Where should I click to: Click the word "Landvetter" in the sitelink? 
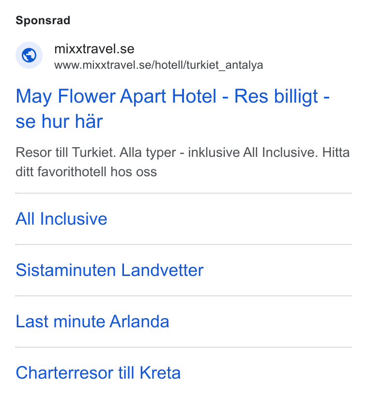[162, 270]
